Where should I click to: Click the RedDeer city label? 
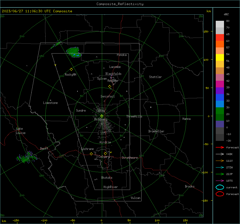click(x=113, y=81)
